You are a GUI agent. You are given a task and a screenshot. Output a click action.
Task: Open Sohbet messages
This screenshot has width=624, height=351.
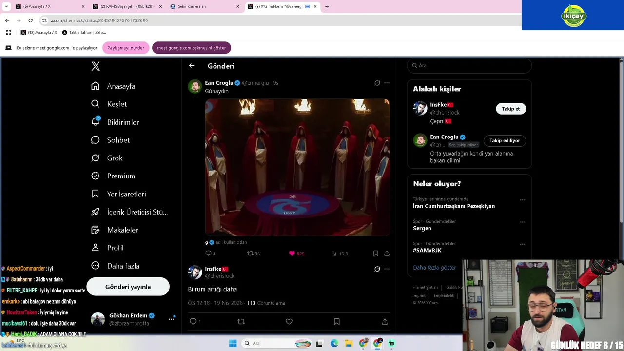point(110,140)
